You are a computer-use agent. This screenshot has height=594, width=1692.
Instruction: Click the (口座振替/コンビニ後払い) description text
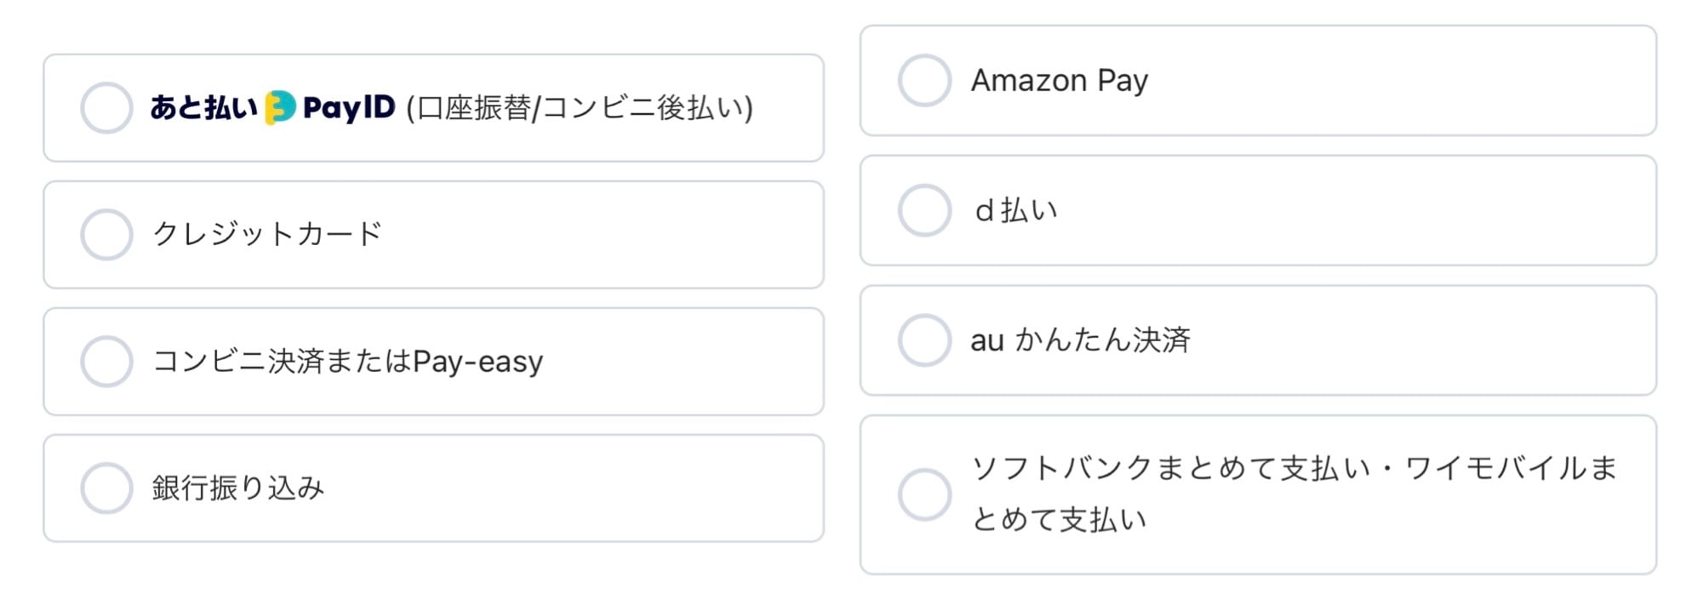tap(580, 108)
